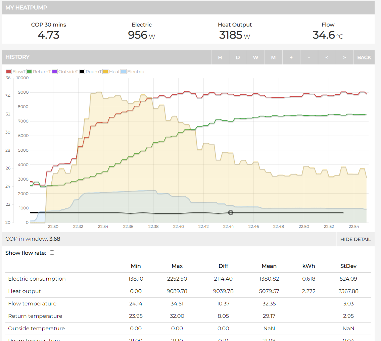
Task: Select the D daily view icon
Action: coord(238,57)
